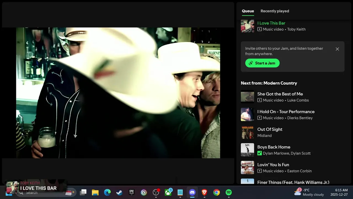Image resolution: width=353 pixels, height=199 pixels.
Task: Open Dierks Bentley artist link
Action: (300, 118)
